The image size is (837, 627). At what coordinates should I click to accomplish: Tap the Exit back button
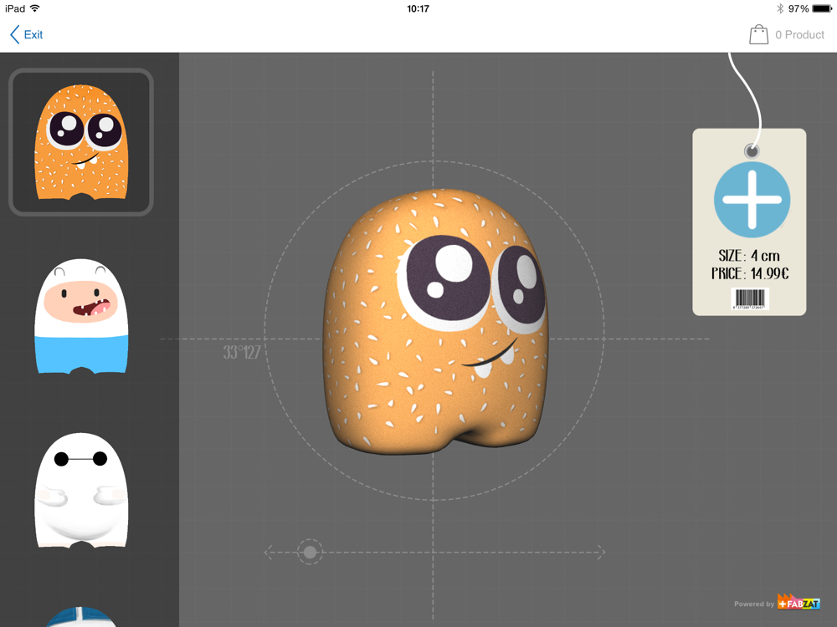click(26, 34)
